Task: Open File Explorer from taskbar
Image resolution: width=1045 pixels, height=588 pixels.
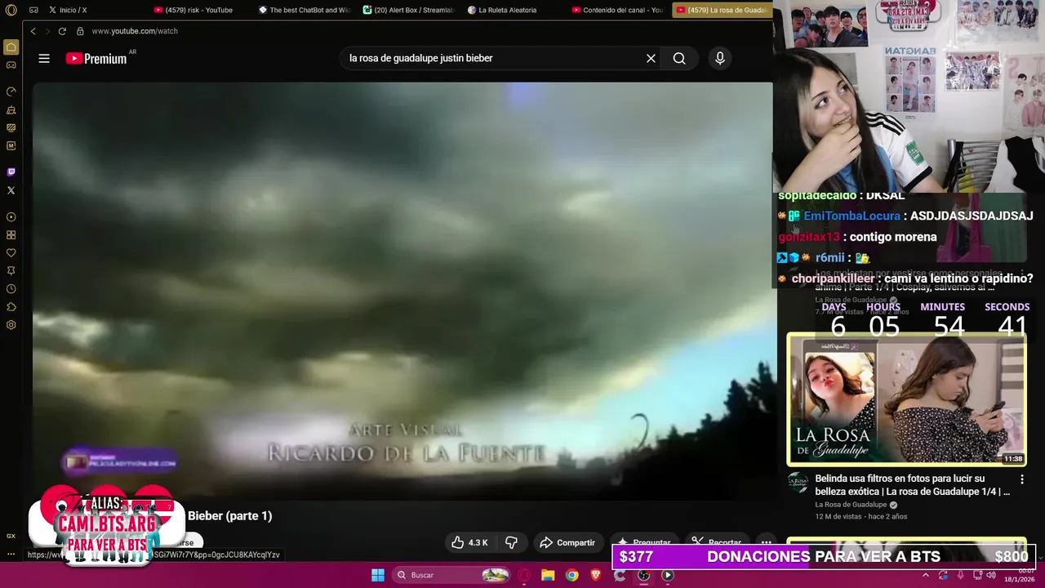Action: [x=548, y=575]
